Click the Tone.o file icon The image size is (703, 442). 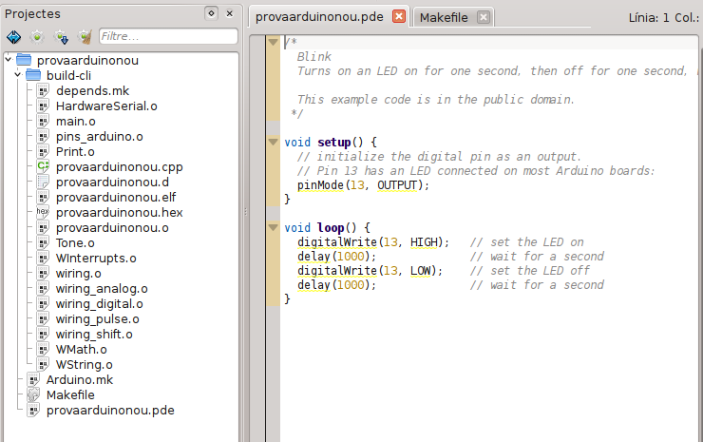click(x=43, y=242)
